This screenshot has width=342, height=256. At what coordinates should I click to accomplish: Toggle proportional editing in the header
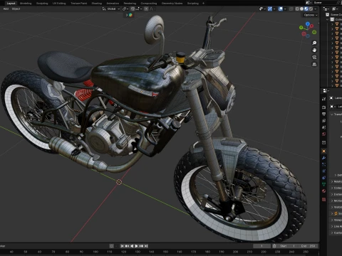coord(146,9)
